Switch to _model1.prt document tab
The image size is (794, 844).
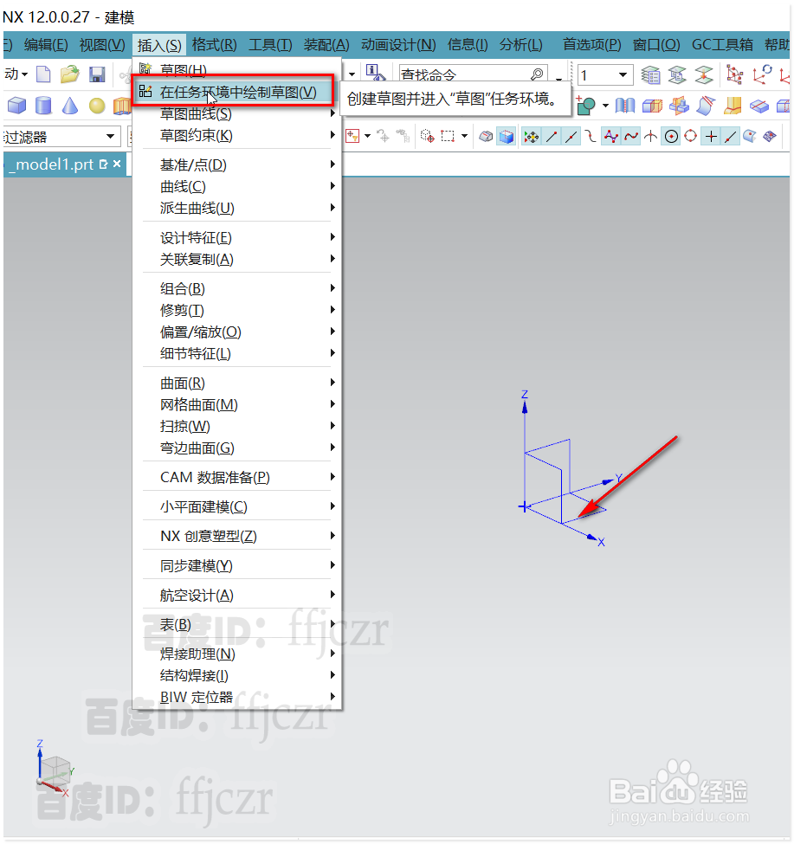(53, 164)
